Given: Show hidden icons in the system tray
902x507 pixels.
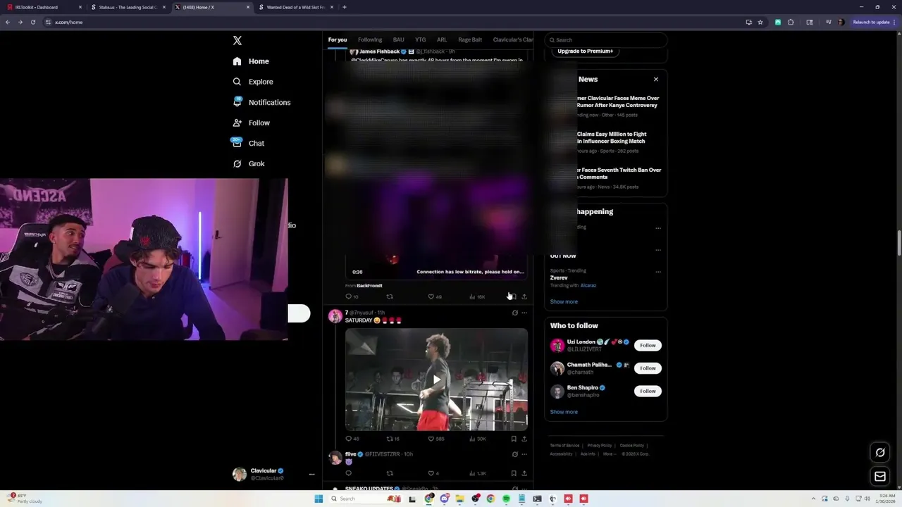Looking at the screenshot, I should click(814, 499).
